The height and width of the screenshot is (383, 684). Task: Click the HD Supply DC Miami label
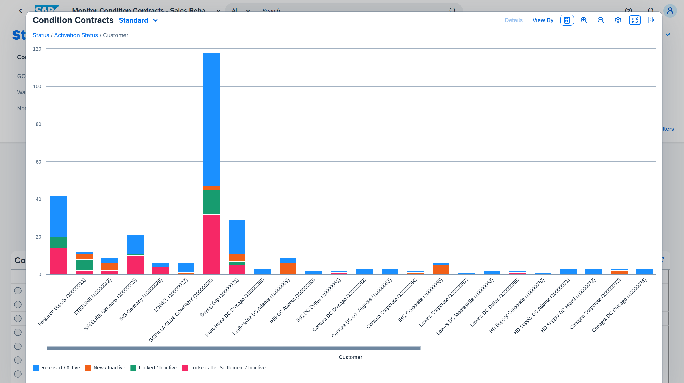coord(568,305)
